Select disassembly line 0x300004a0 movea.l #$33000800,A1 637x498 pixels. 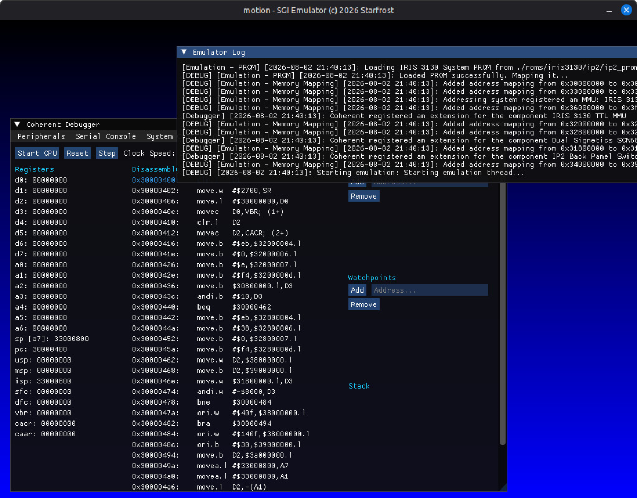[210, 477]
